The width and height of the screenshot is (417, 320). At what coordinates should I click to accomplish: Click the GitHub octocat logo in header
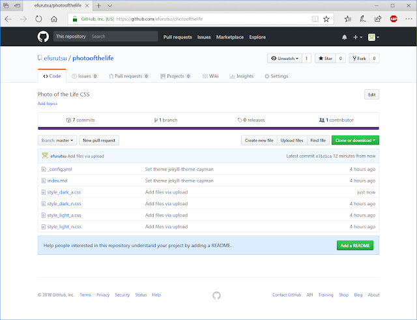click(43, 36)
